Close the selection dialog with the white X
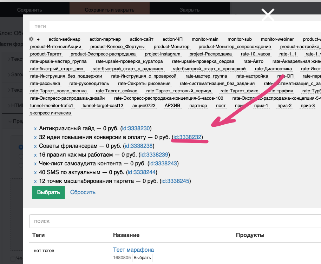 tap(268, 15)
